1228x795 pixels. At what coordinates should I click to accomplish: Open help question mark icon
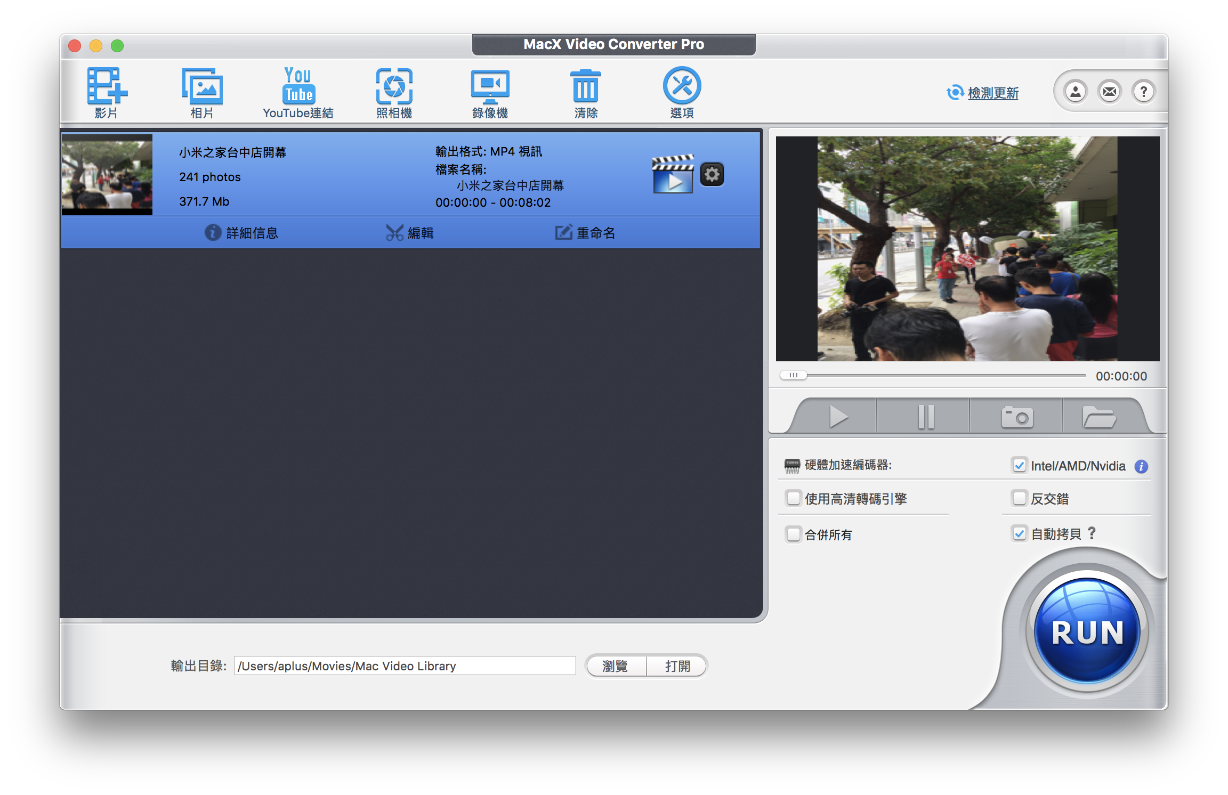1143,92
